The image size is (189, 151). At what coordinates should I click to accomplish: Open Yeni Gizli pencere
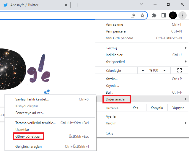142,38
